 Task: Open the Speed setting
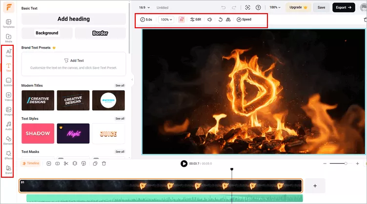click(x=244, y=19)
